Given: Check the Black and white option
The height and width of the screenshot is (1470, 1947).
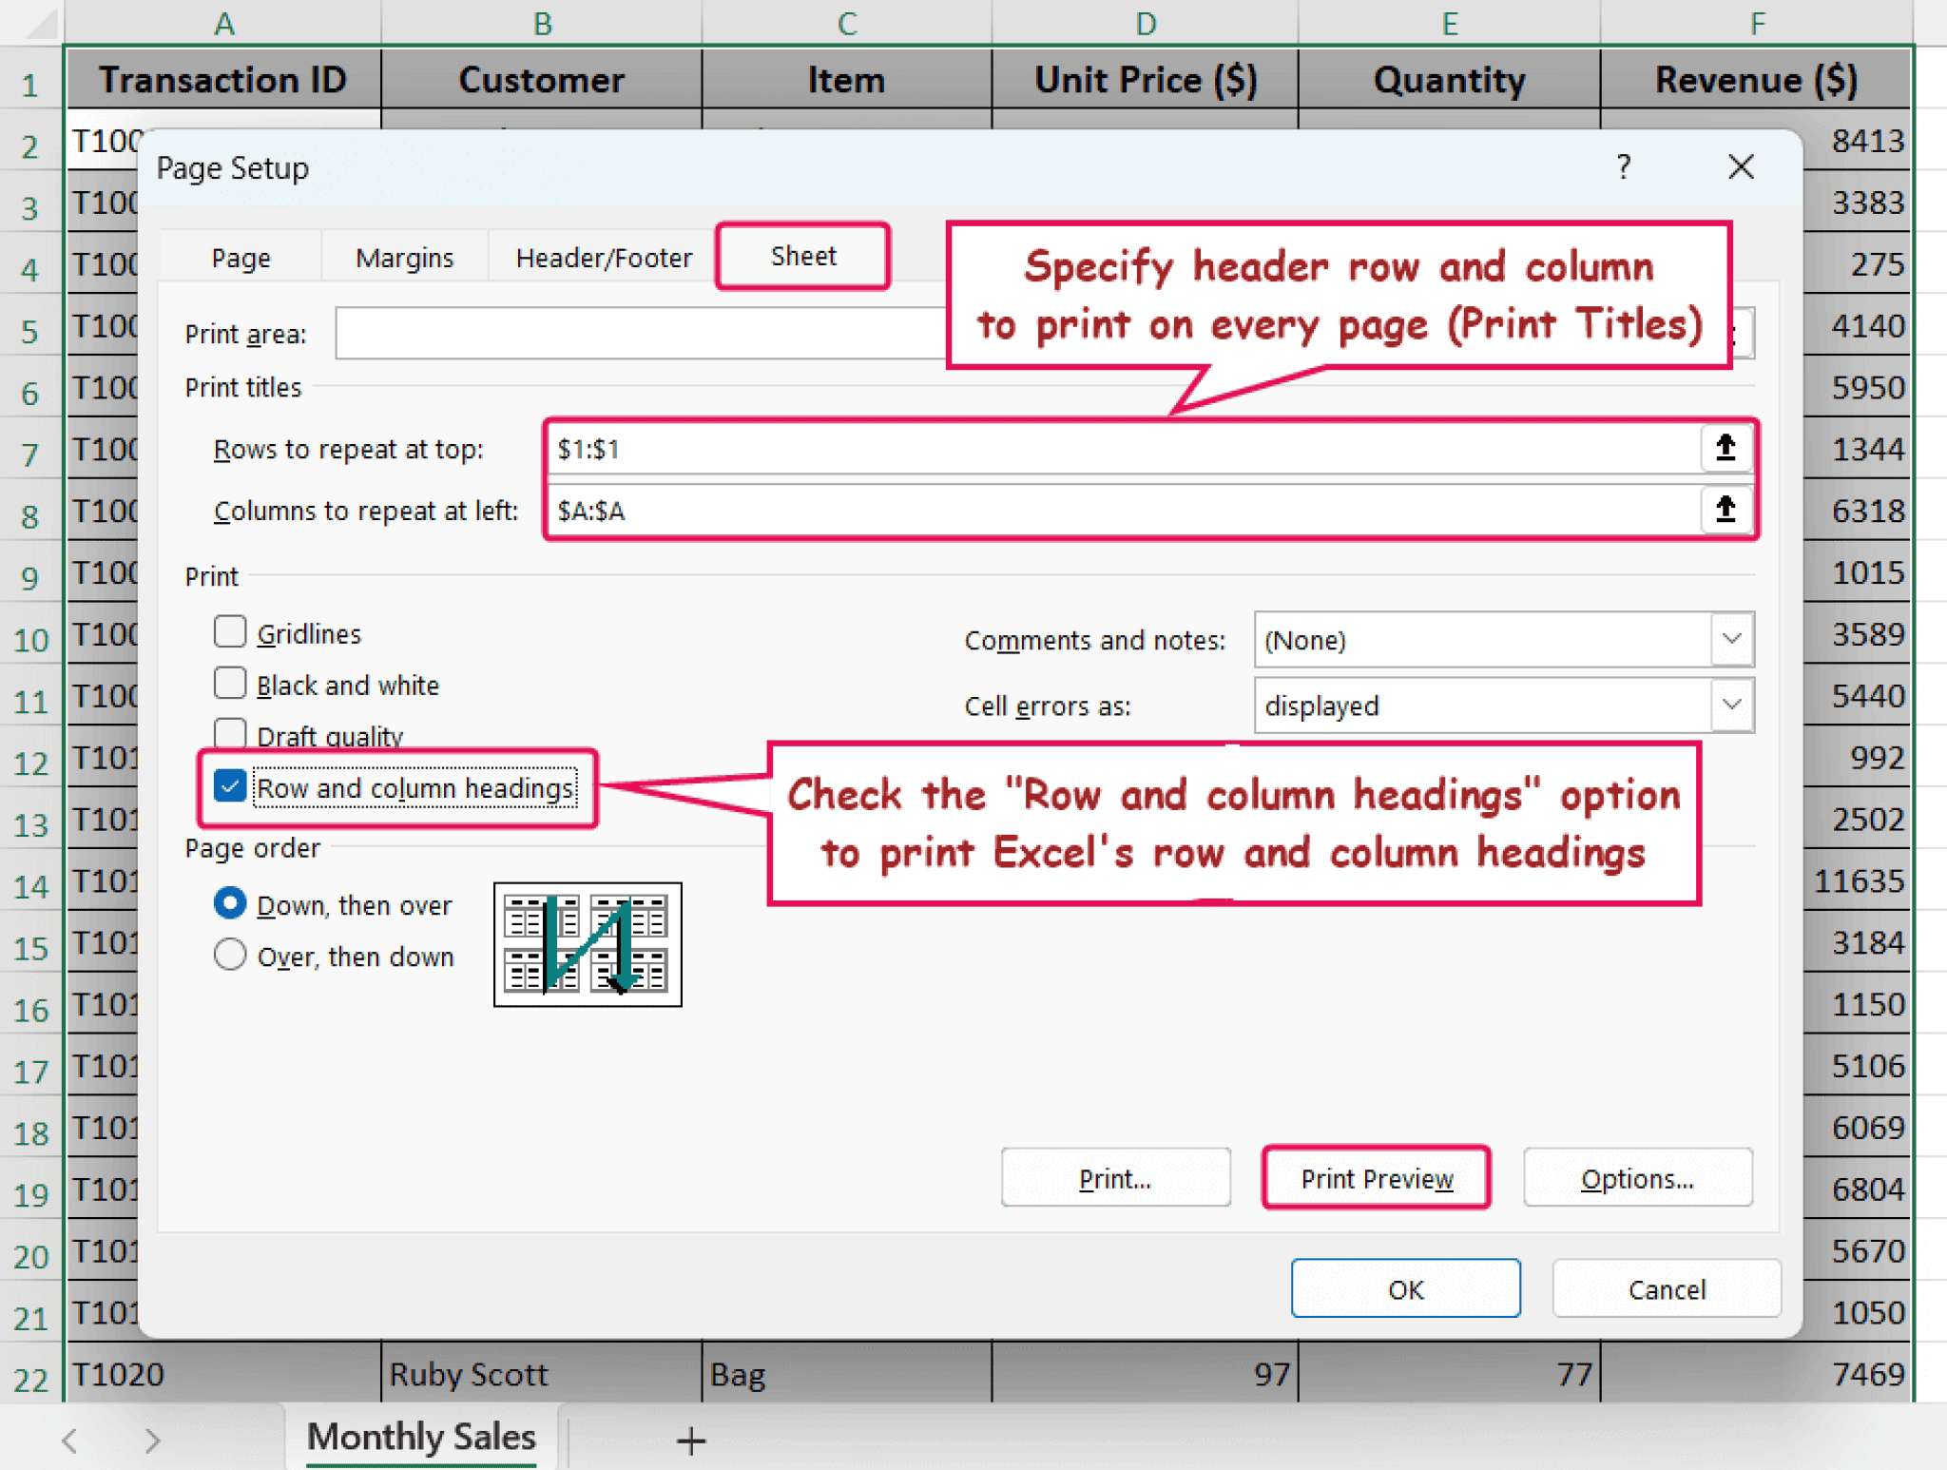Looking at the screenshot, I should pos(230,683).
